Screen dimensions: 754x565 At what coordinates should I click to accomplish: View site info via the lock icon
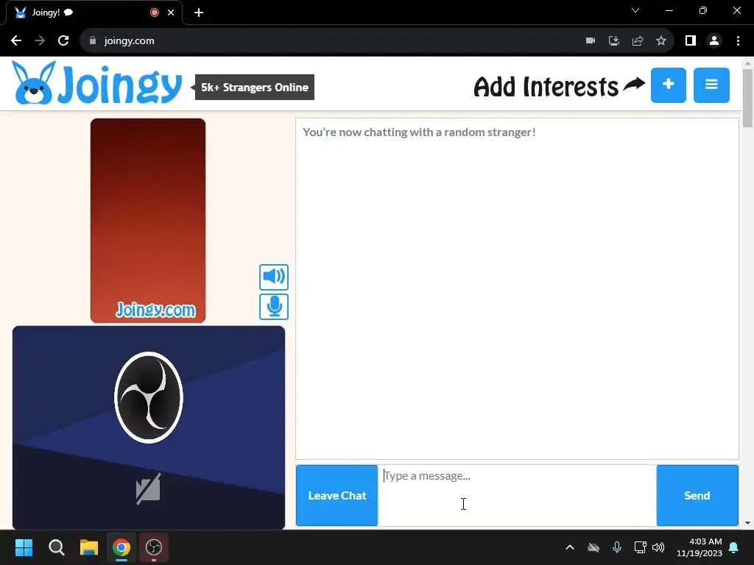coord(93,41)
